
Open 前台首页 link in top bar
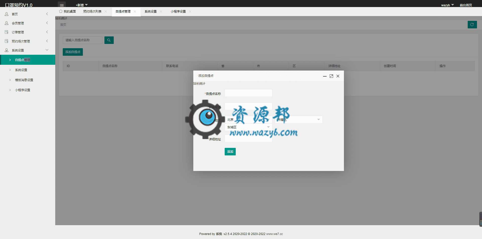click(x=466, y=5)
